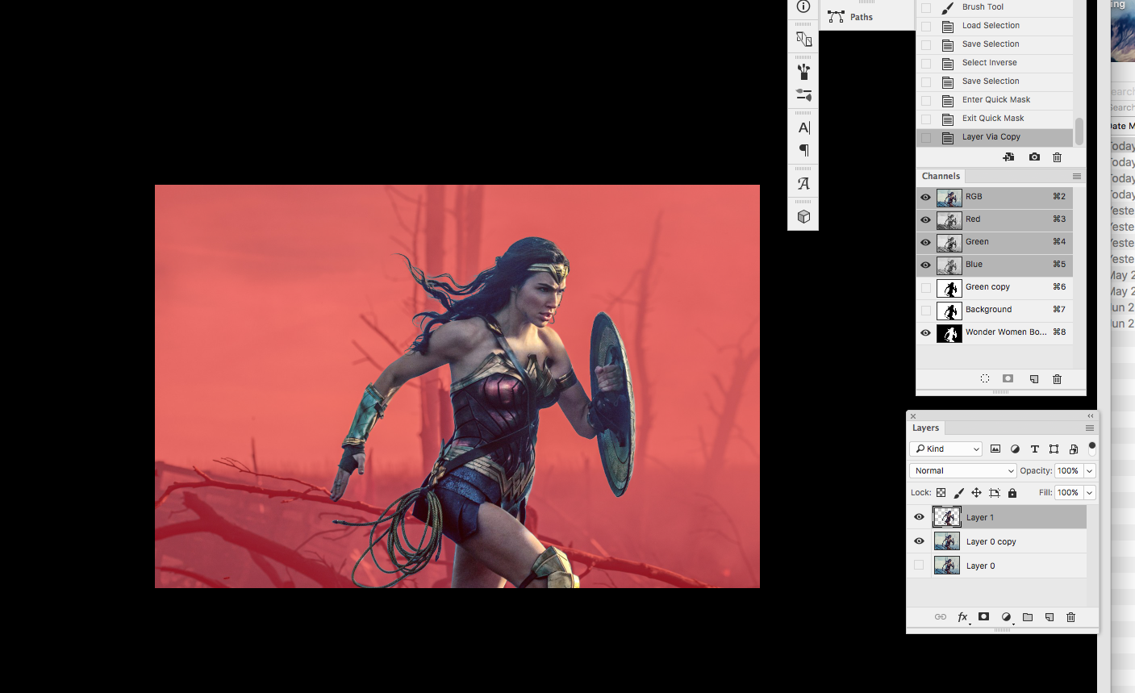This screenshot has height=693, width=1135.
Task: Create new channel icon
Action: pyautogui.click(x=1034, y=378)
